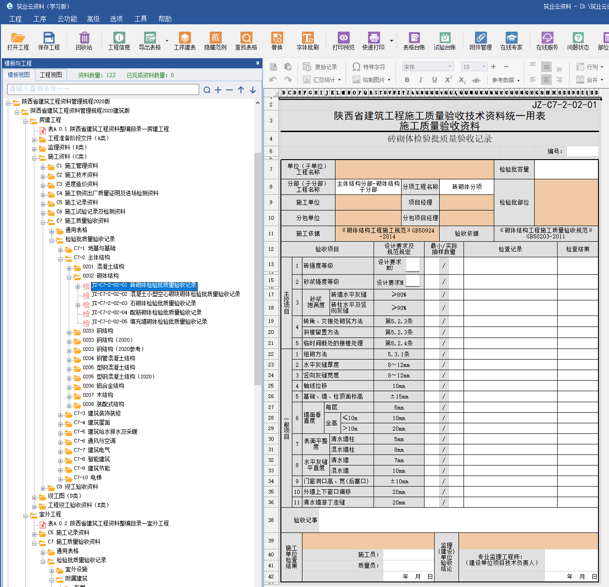The height and width of the screenshot is (587, 609).
Task: Open the 打开工程 toolbar icon
Action: 18,41
